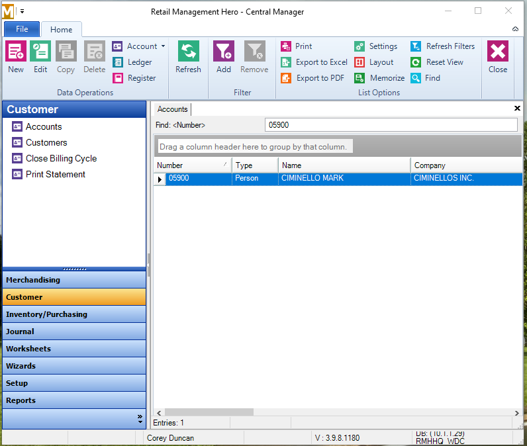
Task: Click the red Close icon in ribbon
Action: pyautogui.click(x=498, y=51)
